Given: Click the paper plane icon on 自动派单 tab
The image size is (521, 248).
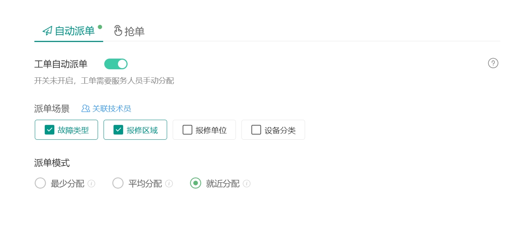Looking at the screenshot, I should [x=47, y=31].
